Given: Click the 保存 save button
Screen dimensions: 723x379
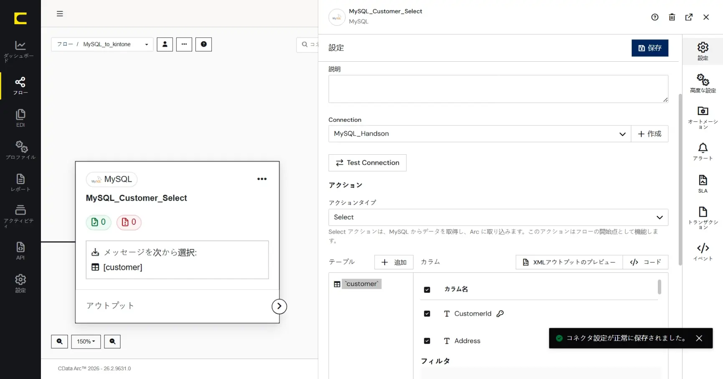Looking at the screenshot, I should [650, 48].
